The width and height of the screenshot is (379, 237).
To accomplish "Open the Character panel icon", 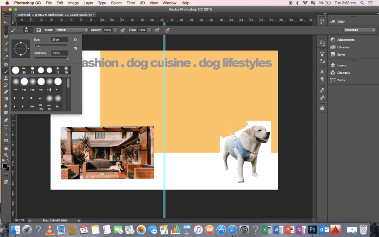I will [x=322, y=72].
